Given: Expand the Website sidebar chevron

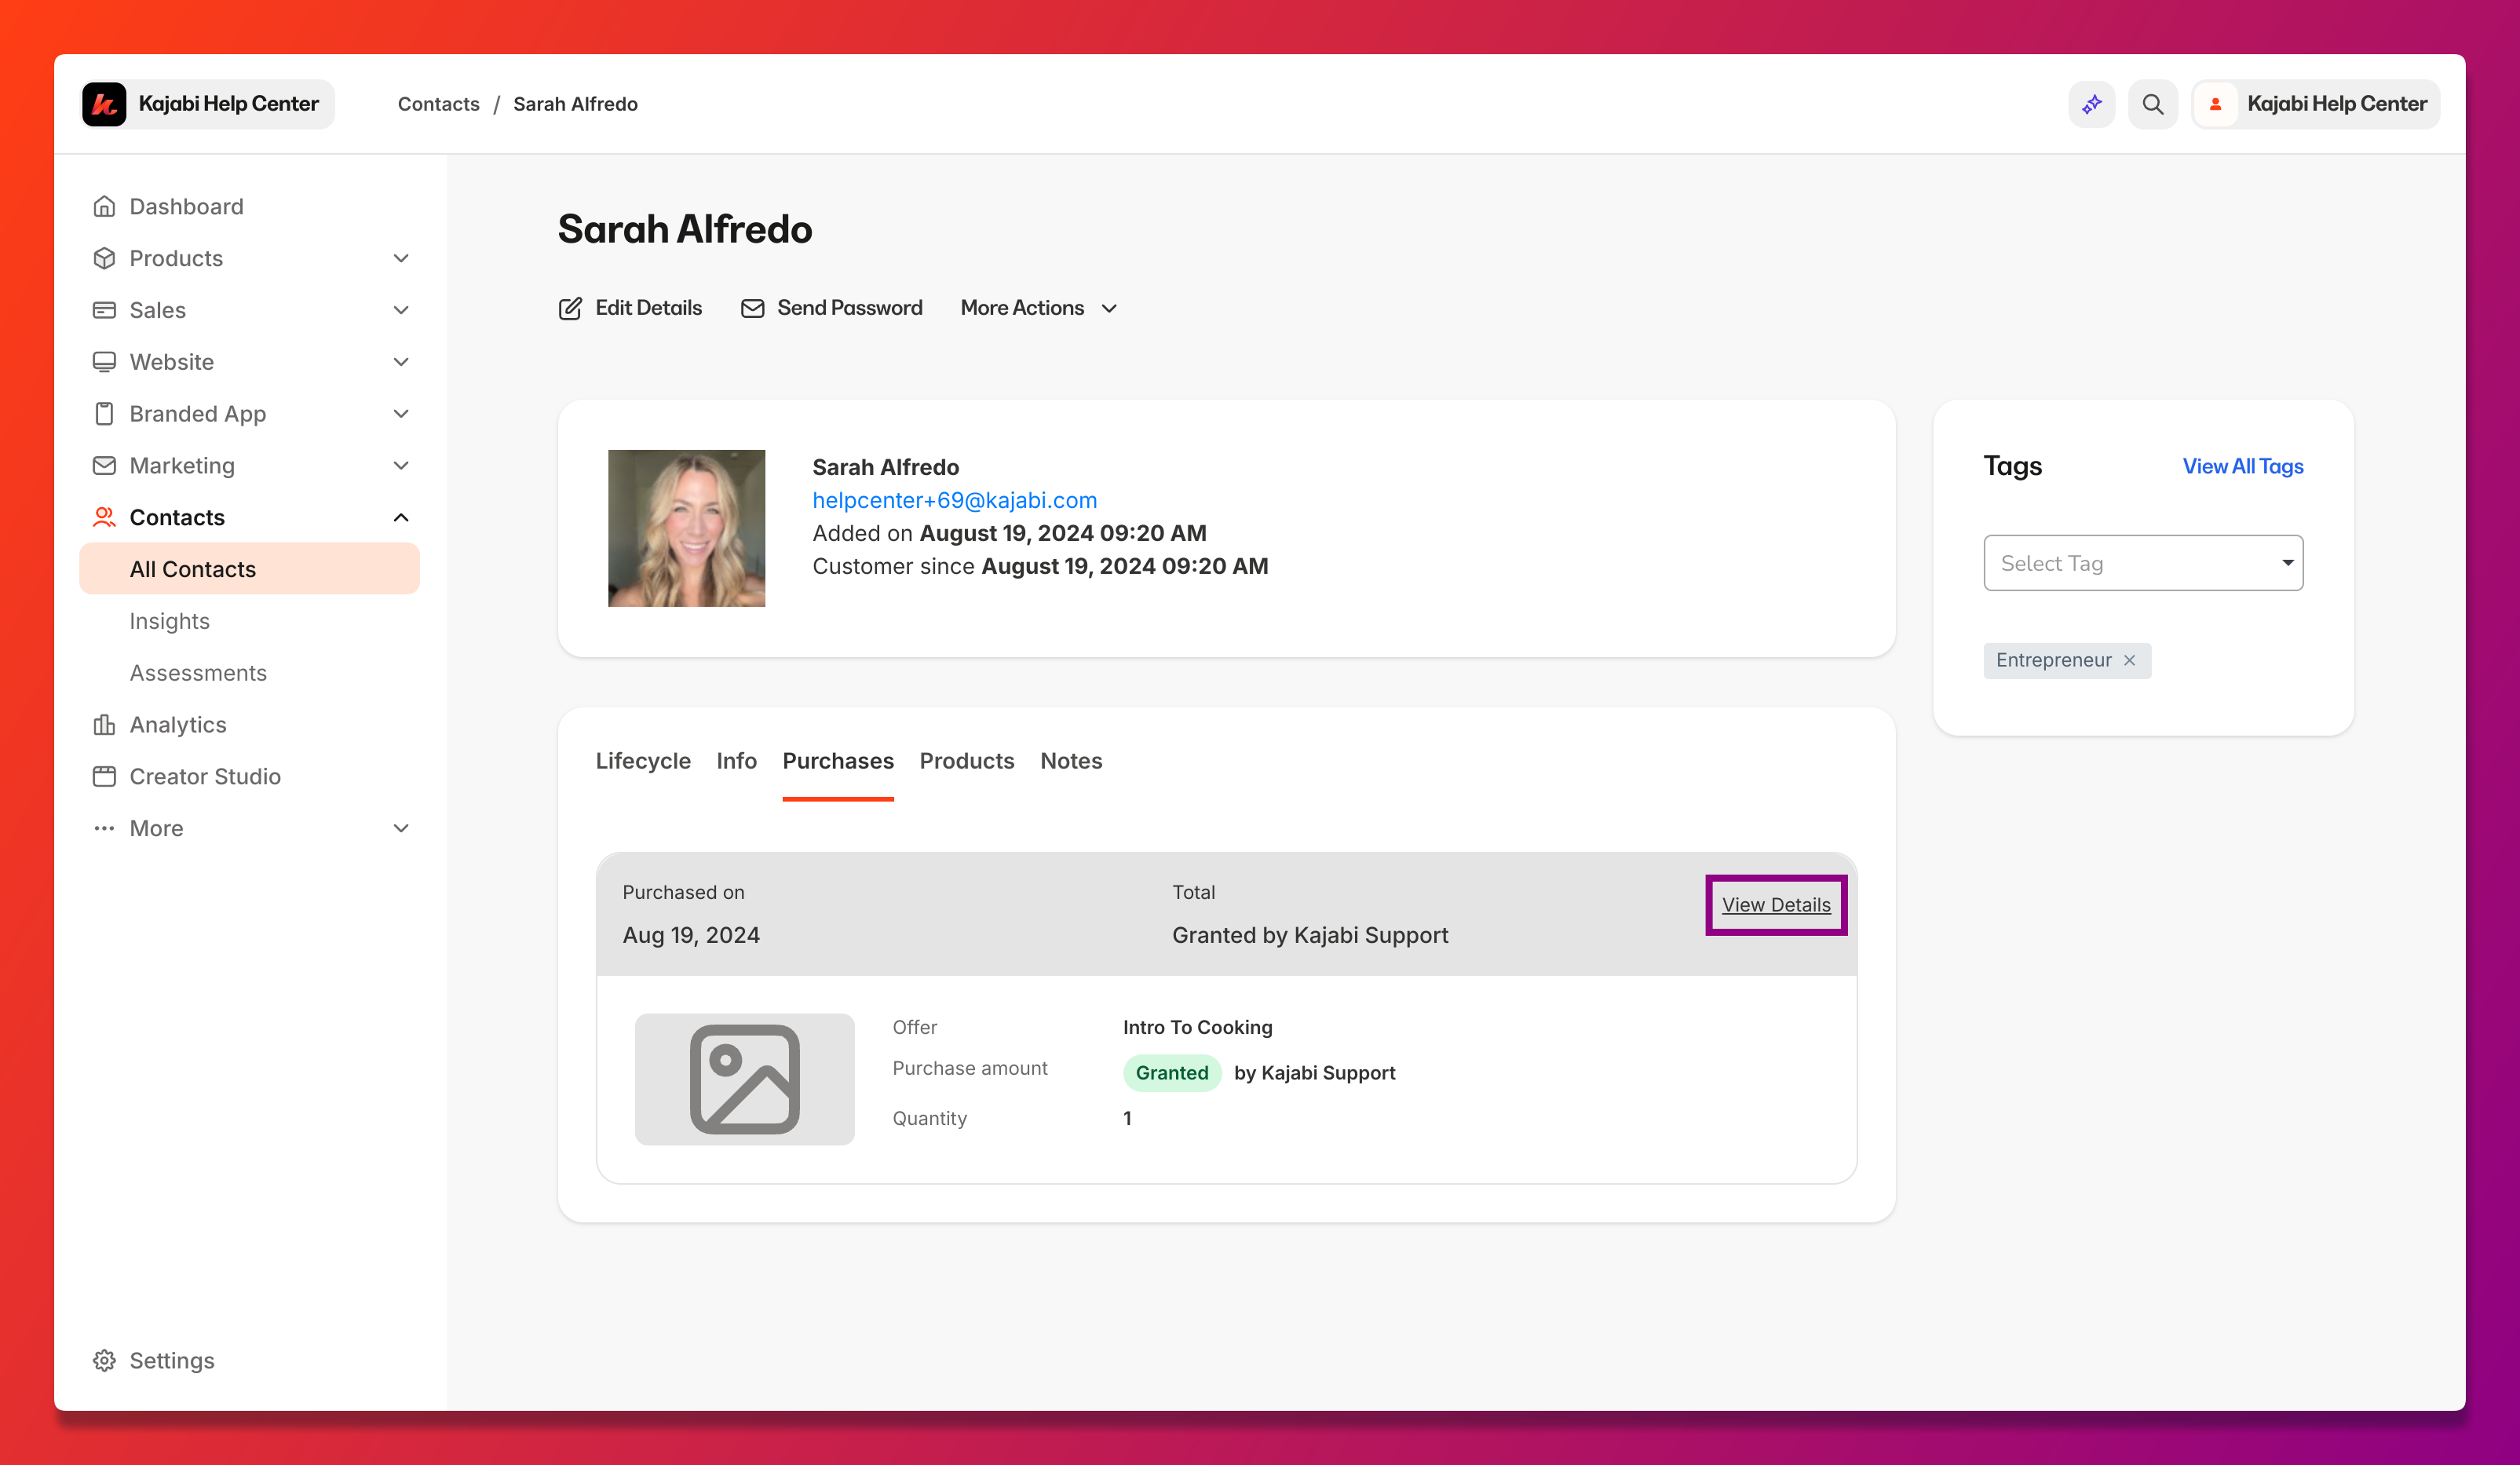Looking at the screenshot, I should 401,362.
